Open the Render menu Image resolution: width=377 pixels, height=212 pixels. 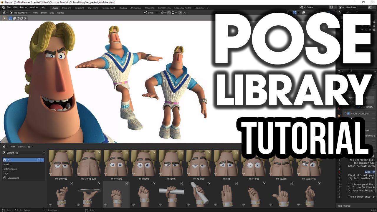24,7
